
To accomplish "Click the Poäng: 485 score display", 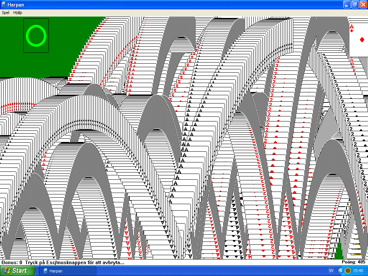I will (x=353, y=262).
